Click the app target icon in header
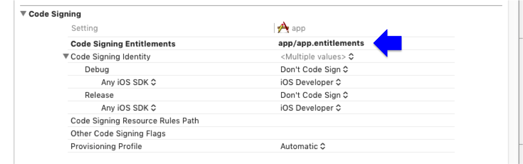 click(283, 28)
